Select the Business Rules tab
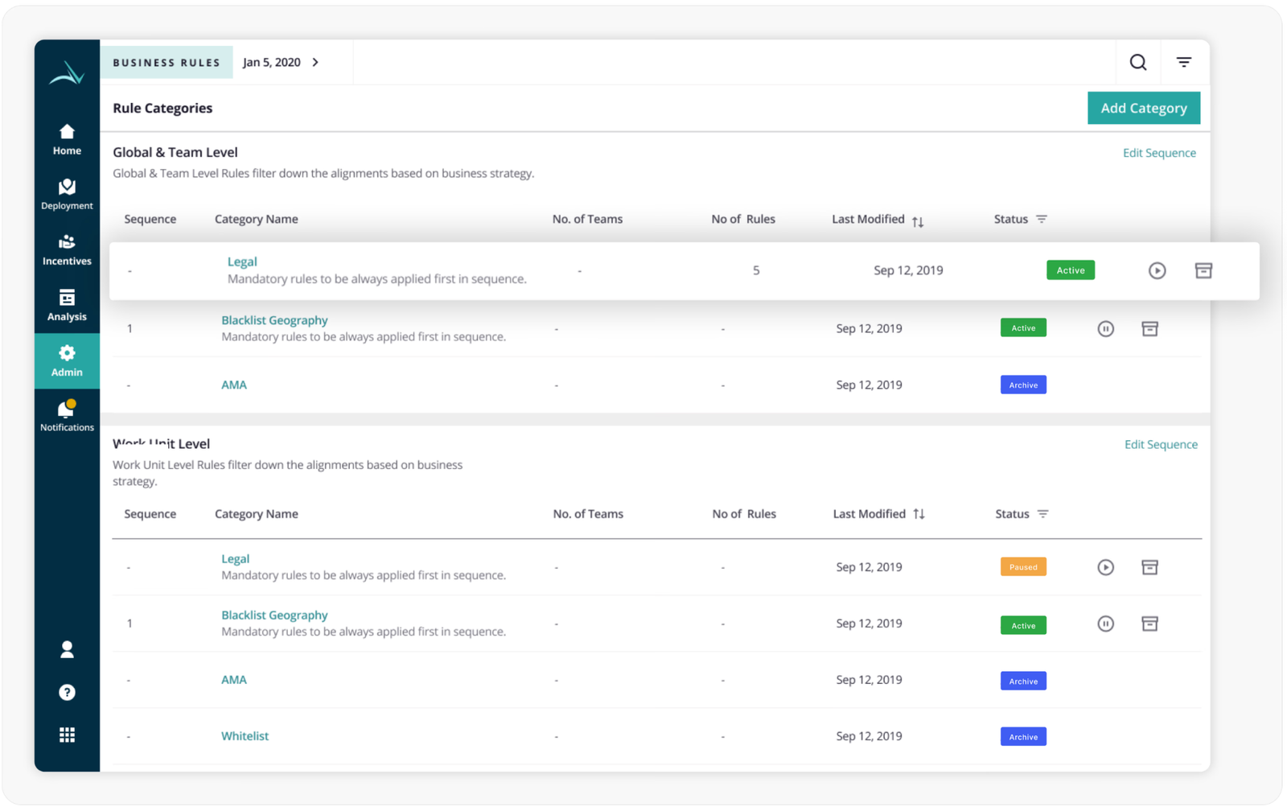The height and width of the screenshot is (811, 1287). (167, 62)
